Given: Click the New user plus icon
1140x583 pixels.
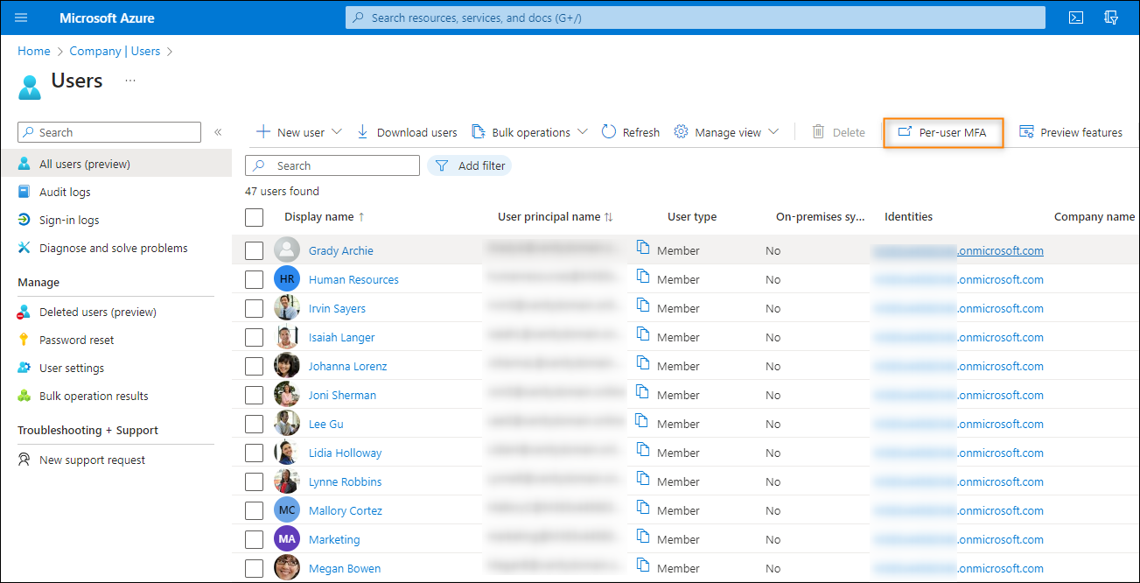Looking at the screenshot, I should tap(262, 132).
